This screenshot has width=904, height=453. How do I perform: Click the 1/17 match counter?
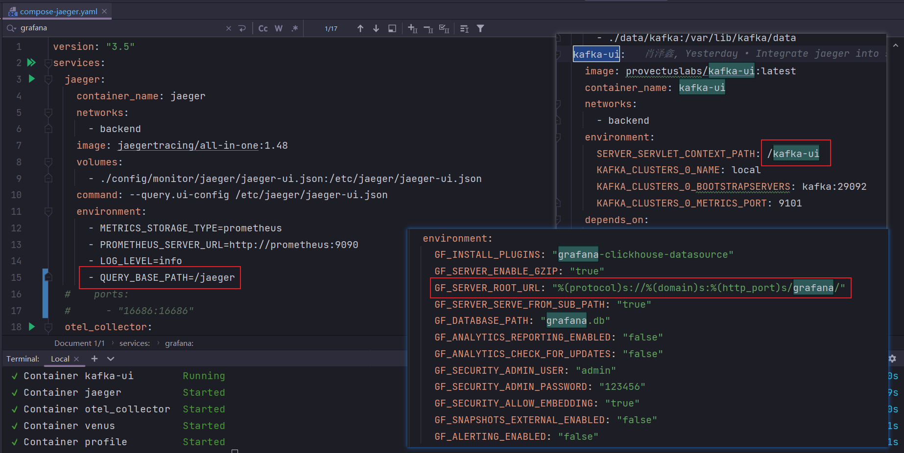[x=331, y=29]
